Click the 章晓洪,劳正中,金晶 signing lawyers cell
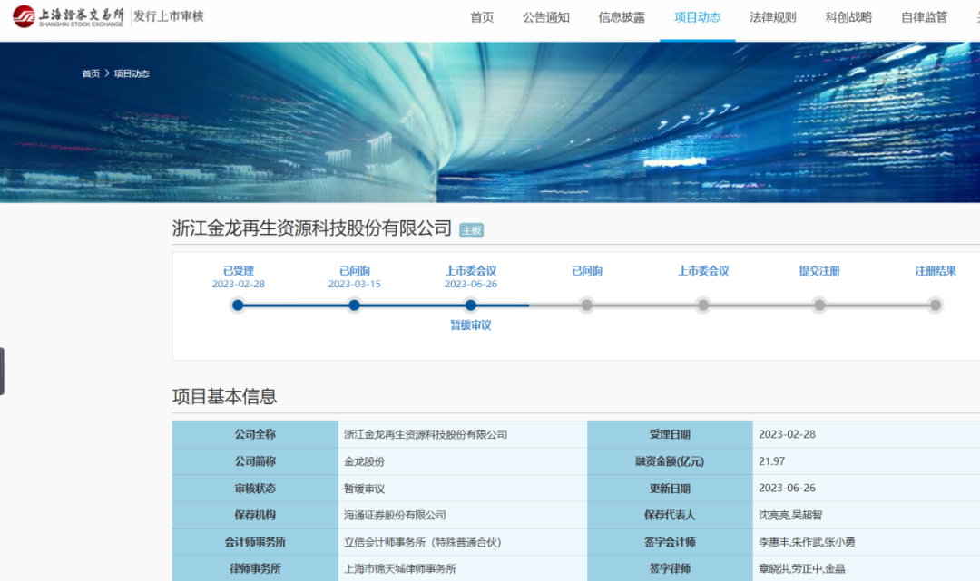The image size is (980, 581). [867, 568]
